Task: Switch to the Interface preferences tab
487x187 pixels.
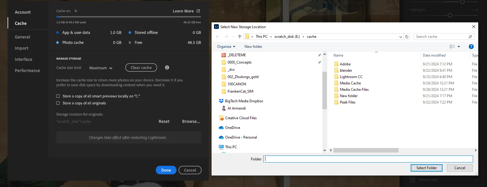Action: [x=23, y=59]
